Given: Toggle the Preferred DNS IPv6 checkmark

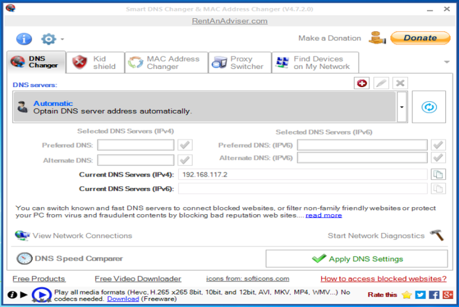Looking at the screenshot, I should [x=438, y=145].
